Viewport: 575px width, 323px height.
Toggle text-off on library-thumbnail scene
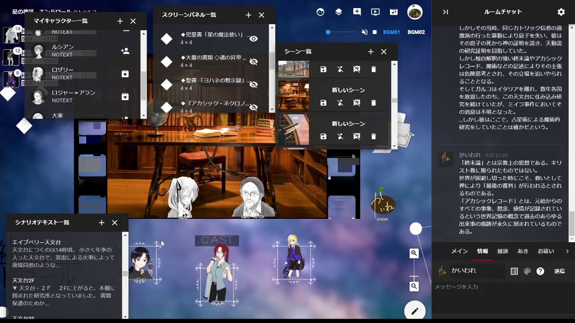(x=357, y=103)
